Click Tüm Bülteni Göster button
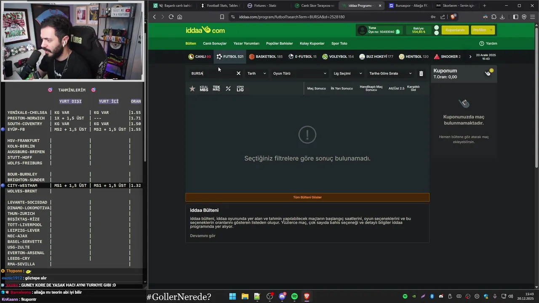Viewport: 539px width, 303px height. 307,197
